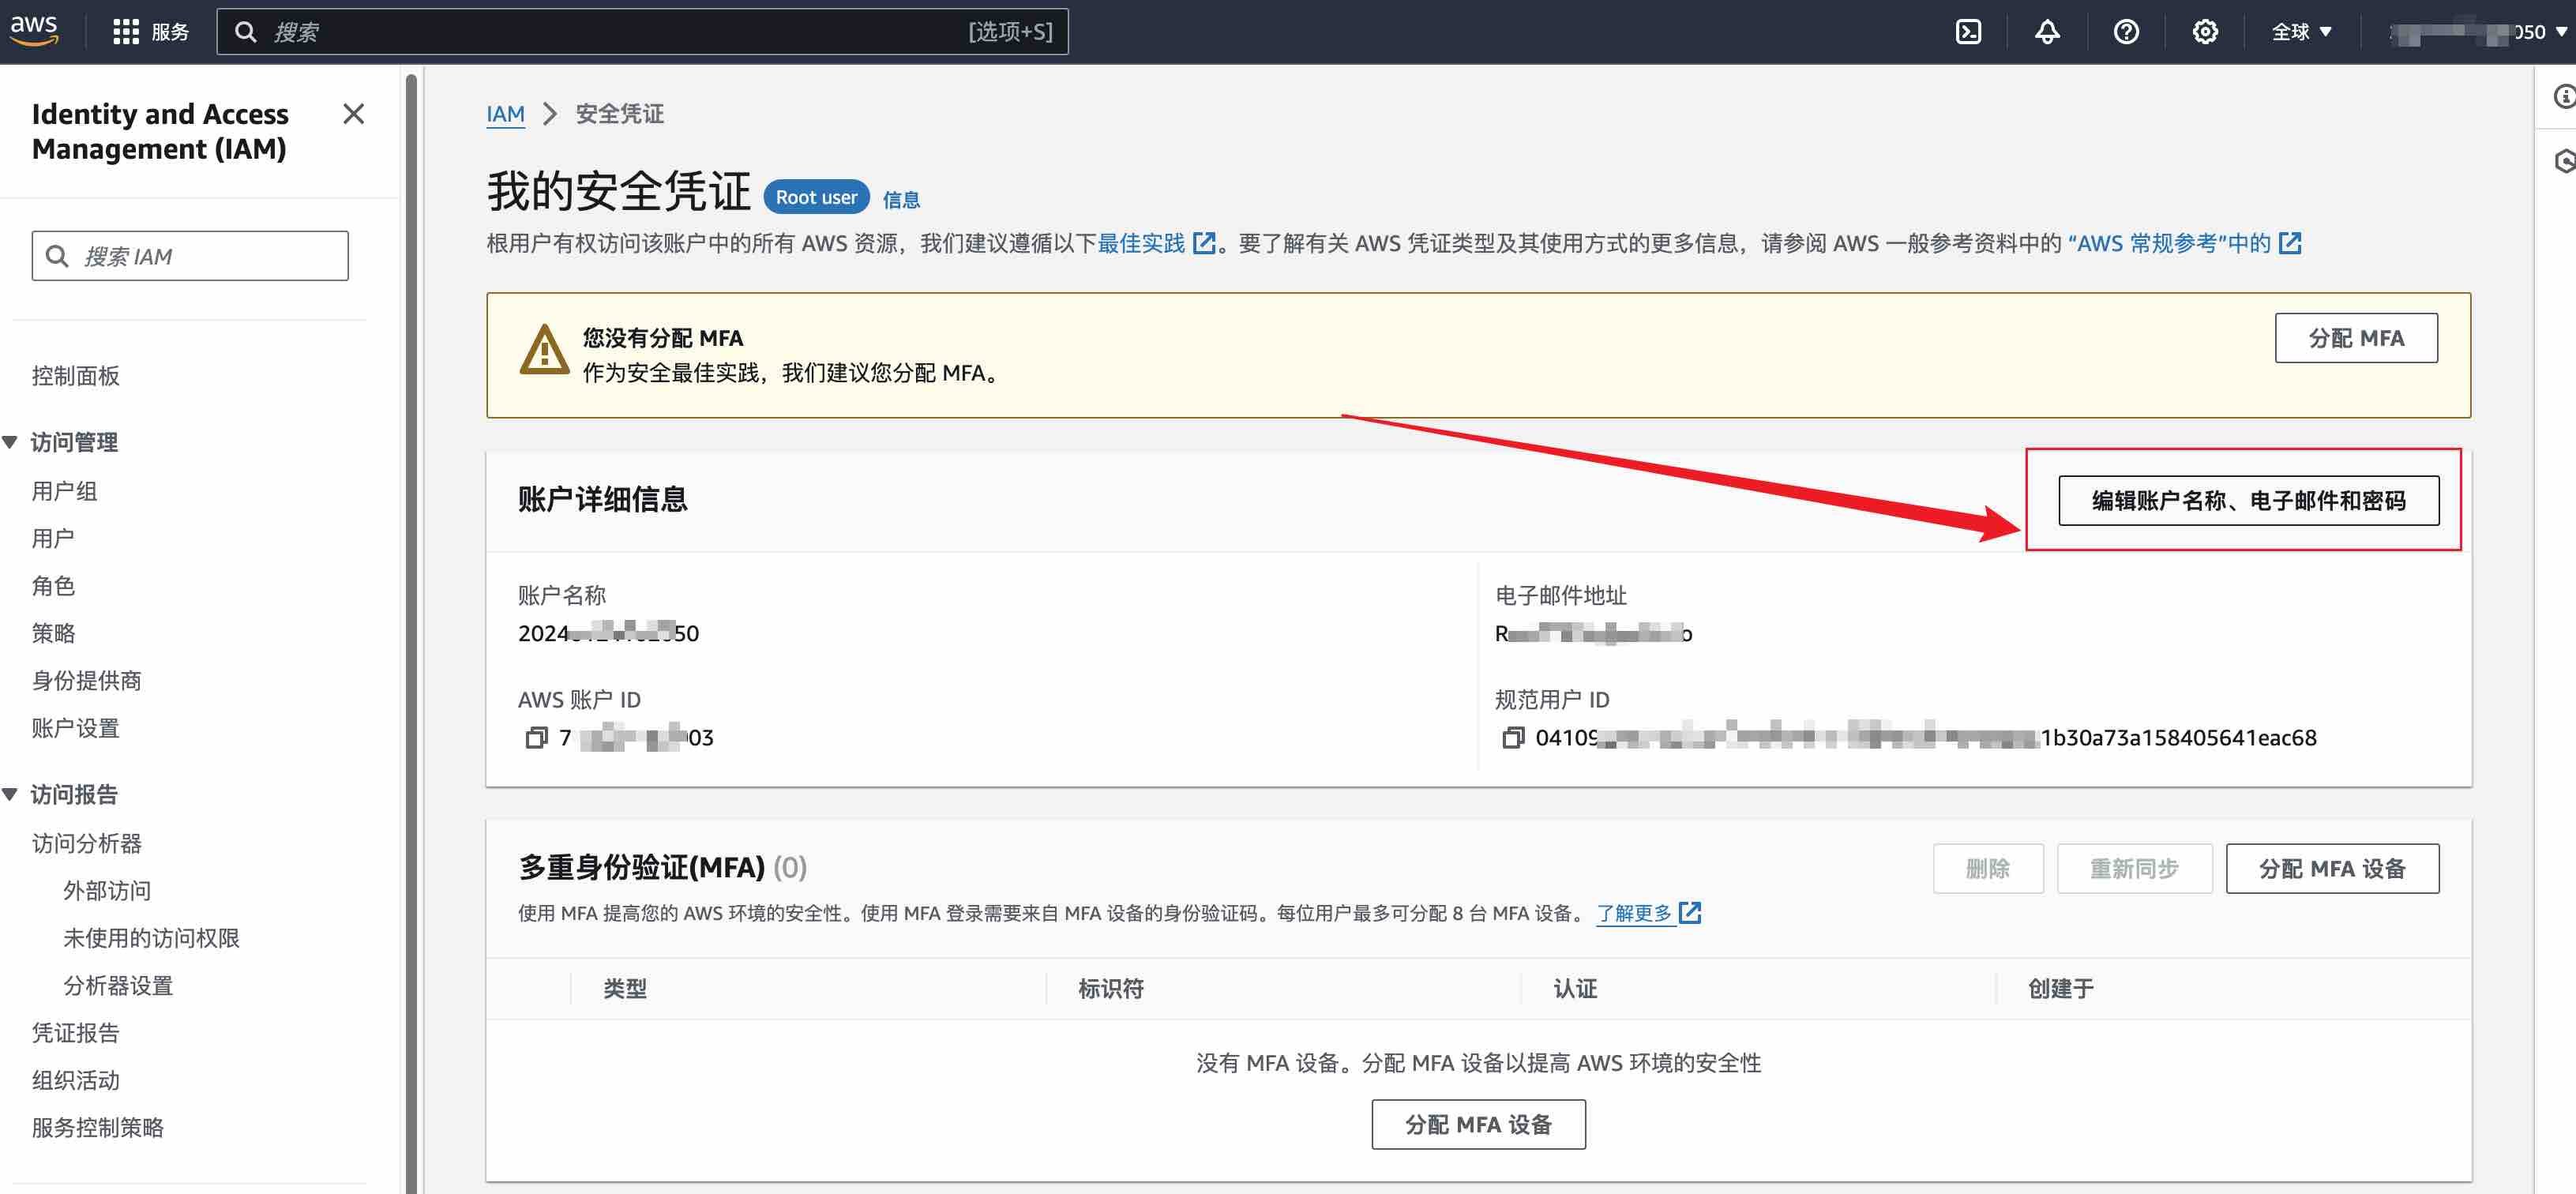Screen dimensions: 2576x1194
Task: Click the 类型 column header
Action: coord(625,989)
